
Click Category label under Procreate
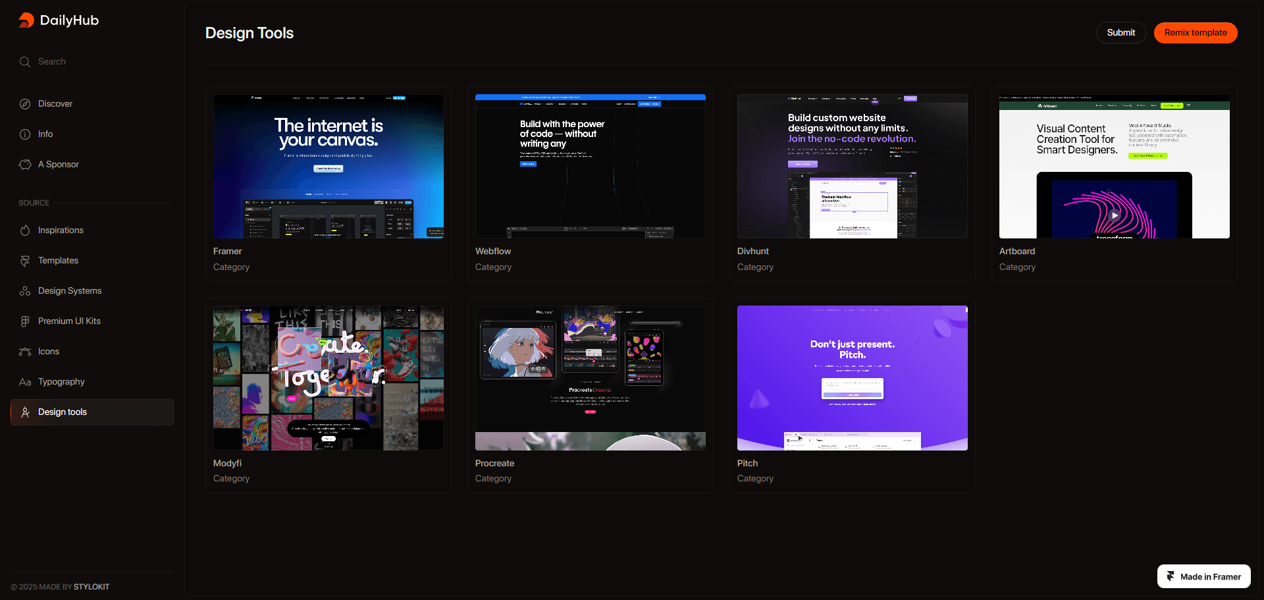(x=494, y=479)
